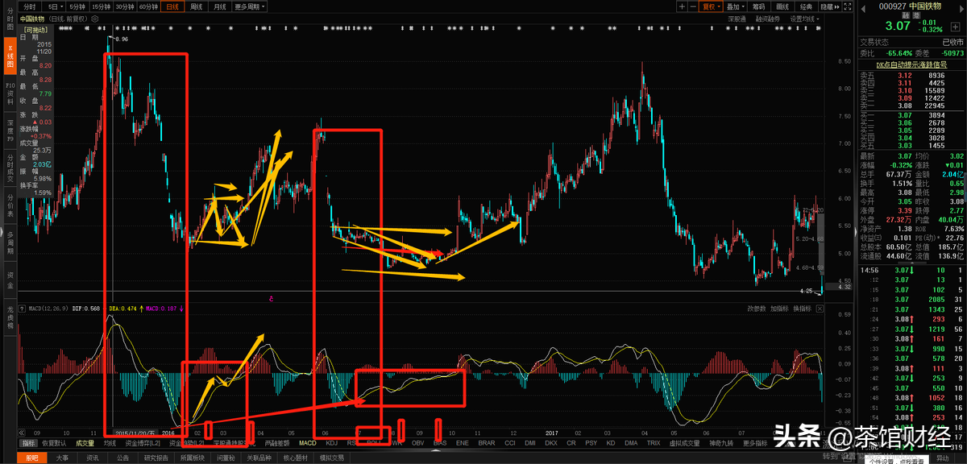The height and width of the screenshot is (464, 967).
Task: Toggle 融资融券 overlay
Action: click(769, 18)
